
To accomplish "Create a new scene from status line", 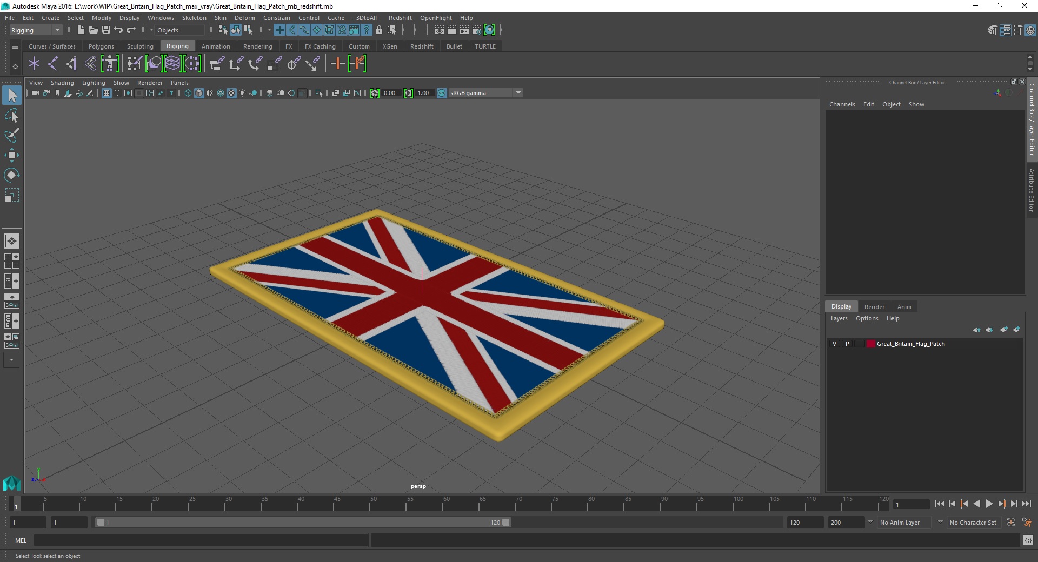I will click(x=81, y=30).
